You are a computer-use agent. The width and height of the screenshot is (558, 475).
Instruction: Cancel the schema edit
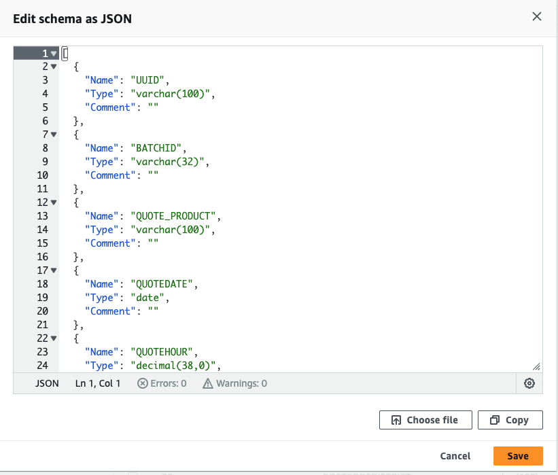pos(455,456)
